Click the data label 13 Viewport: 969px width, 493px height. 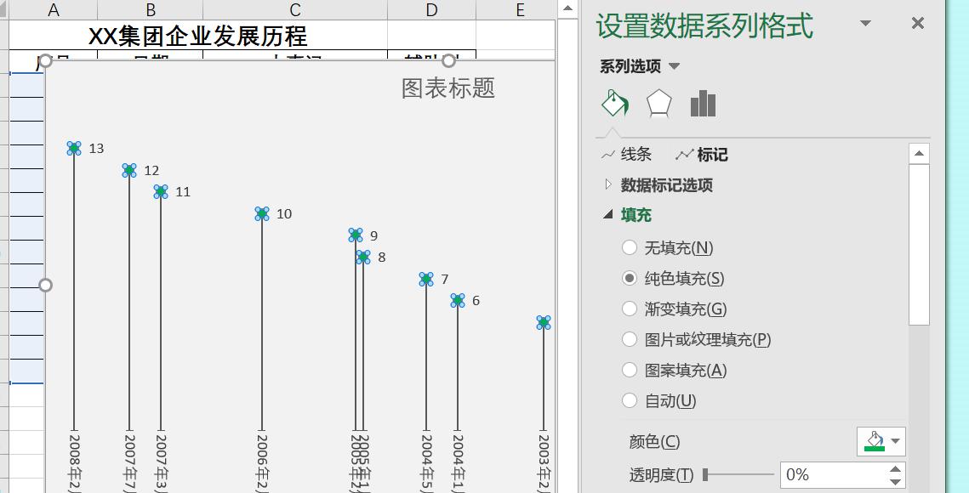click(96, 148)
